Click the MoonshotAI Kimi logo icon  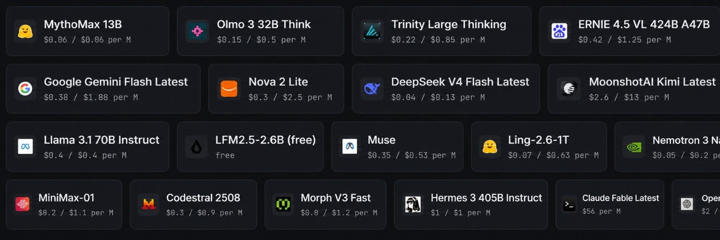pos(569,89)
